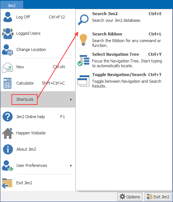Click the Happen Website house icon

(8, 133)
